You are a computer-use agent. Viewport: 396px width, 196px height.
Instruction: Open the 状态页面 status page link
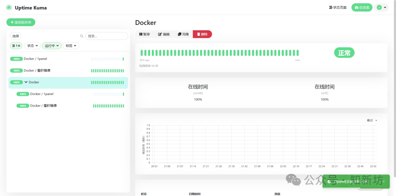coord(338,8)
